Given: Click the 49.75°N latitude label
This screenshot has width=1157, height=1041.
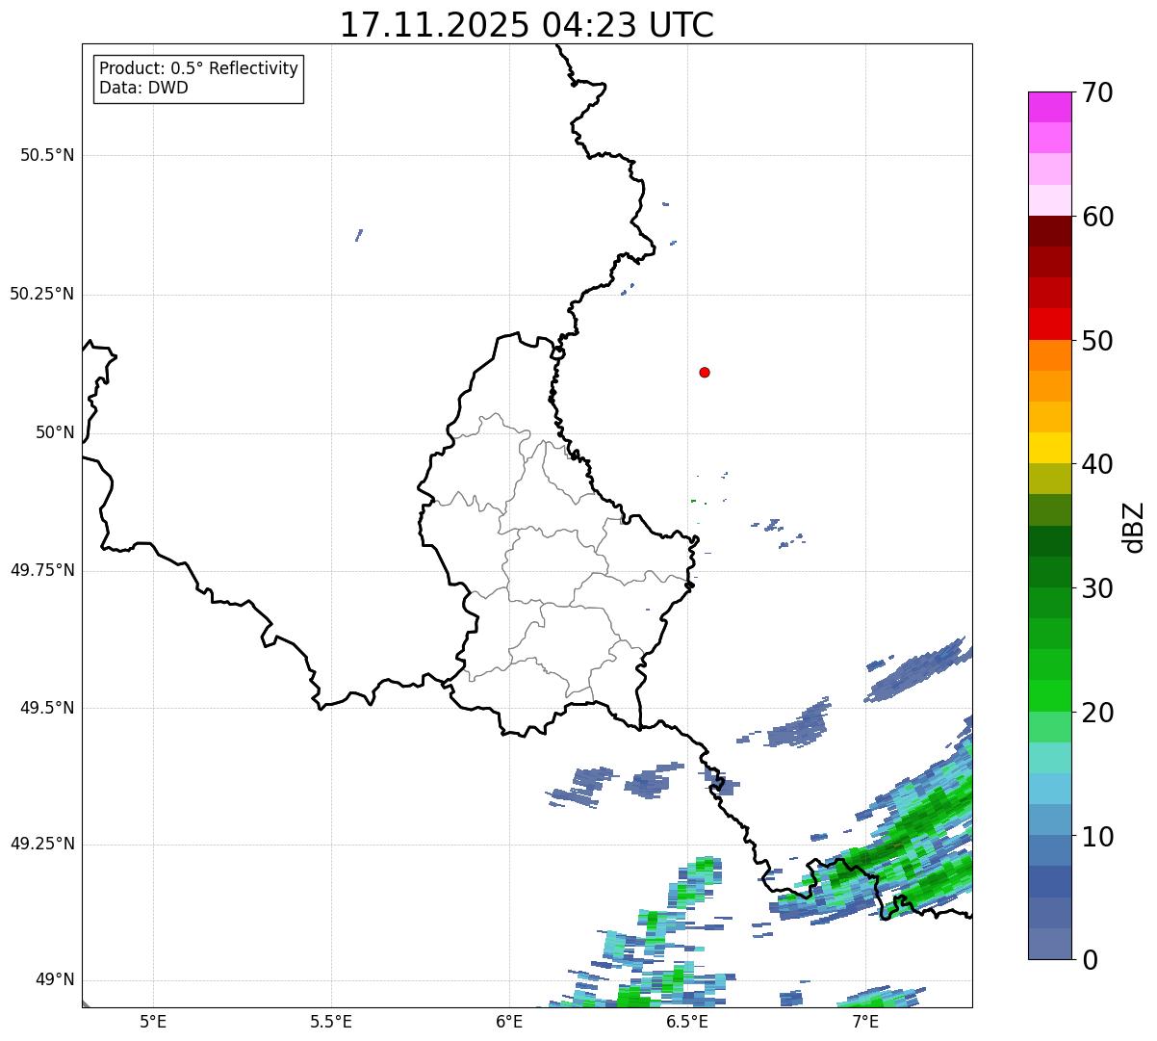Looking at the screenshot, I should tap(41, 570).
